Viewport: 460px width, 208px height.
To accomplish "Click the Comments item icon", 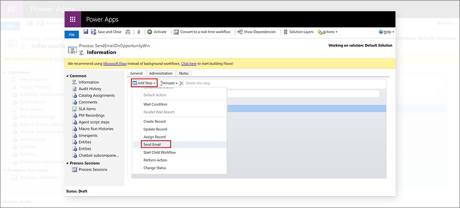I will pos(74,102).
